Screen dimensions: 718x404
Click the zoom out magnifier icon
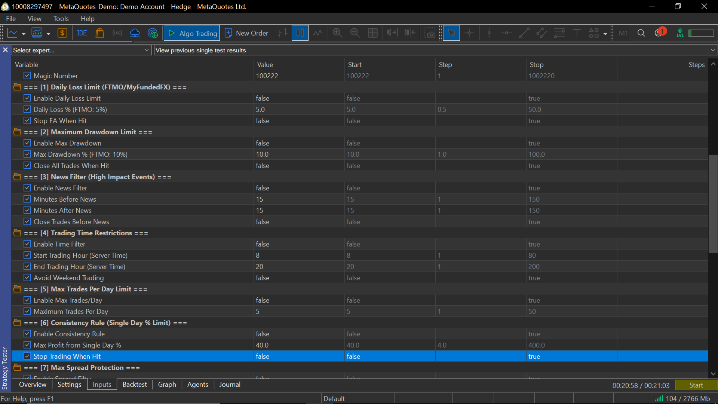coord(355,33)
